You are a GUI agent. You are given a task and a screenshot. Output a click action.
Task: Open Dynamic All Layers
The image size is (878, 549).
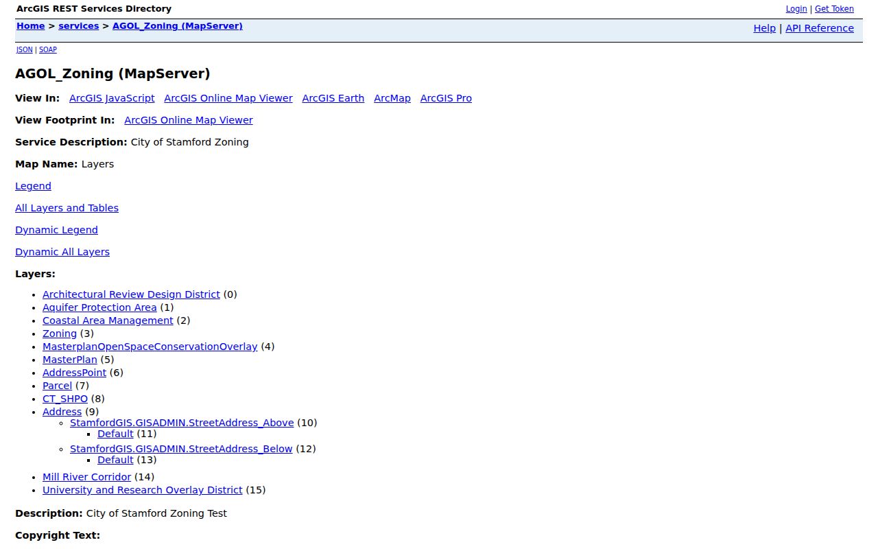point(62,252)
